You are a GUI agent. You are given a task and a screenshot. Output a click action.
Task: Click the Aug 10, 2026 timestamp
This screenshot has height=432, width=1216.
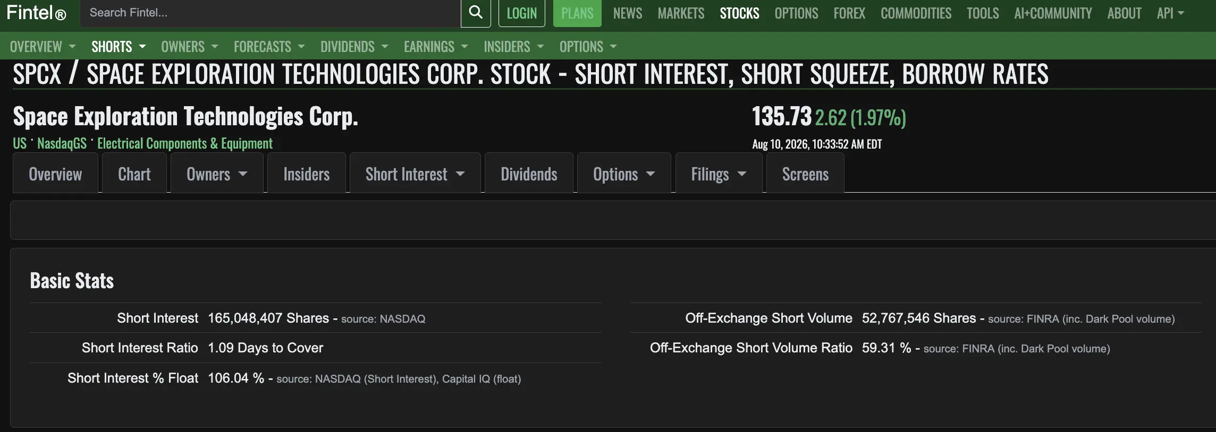[x=817, y=144]
